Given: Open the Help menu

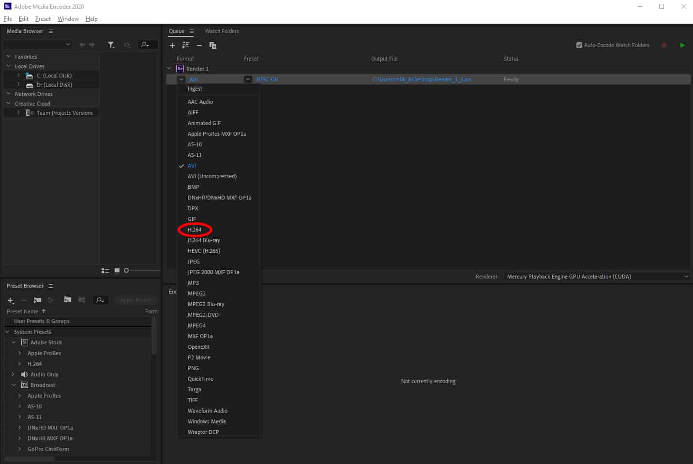Looking at the screenshot, I should (x=91, y=19).
